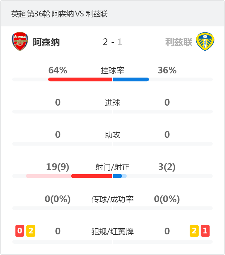Select the 控球率 stat label
Screen dimensions: 225x255
coord(113,71)
